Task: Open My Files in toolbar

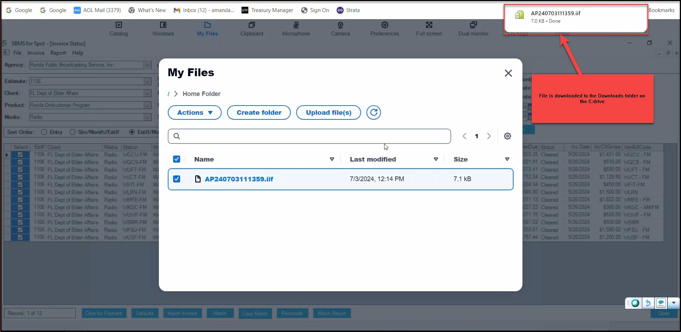Action: tap(207, 29)
